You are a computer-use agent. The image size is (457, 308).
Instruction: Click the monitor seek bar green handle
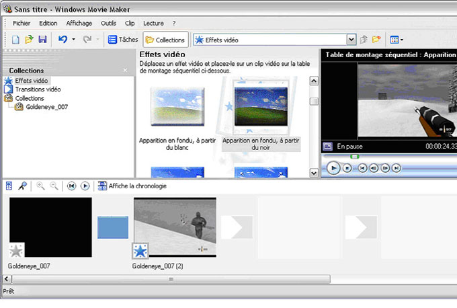354,157
